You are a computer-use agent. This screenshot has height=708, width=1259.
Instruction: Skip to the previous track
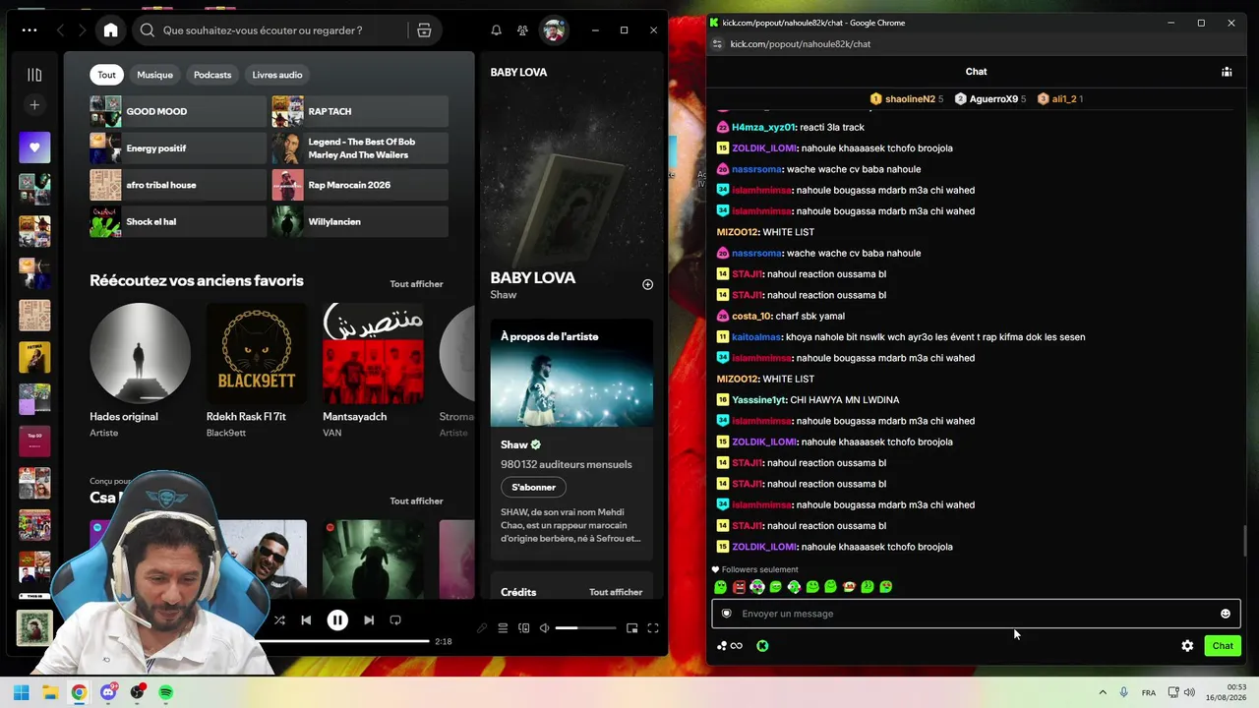(x=306, y=620)
